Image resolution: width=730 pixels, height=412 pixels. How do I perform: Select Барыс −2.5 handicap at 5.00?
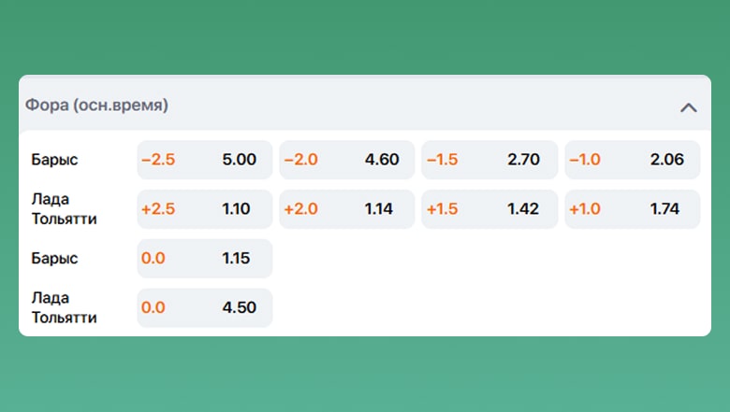coord(204,160)
